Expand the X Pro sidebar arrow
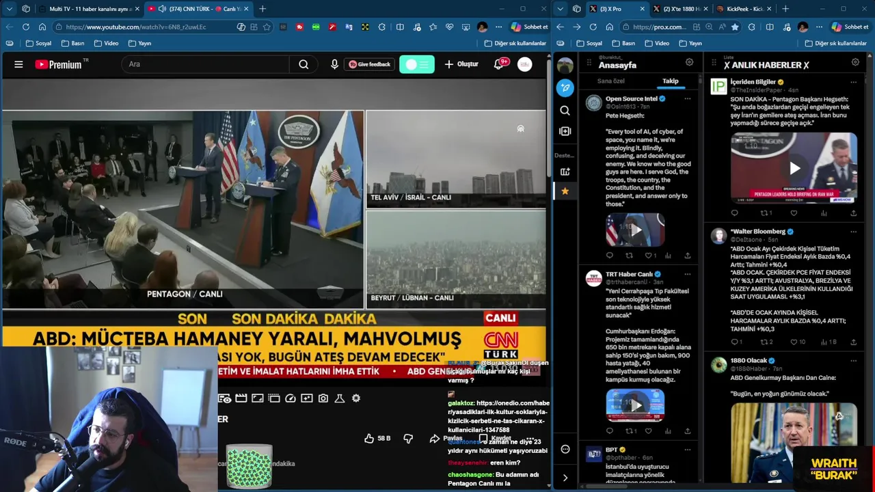The height and width of the screenshot is (492, 875). coord(565,478)
